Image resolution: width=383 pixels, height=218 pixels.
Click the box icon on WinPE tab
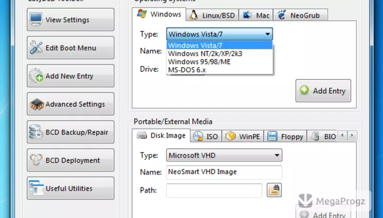coord(230,136)
